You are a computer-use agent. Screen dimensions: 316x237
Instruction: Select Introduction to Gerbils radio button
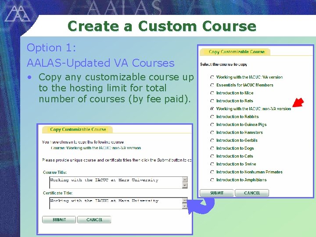pyautogui.click(x=212, y=140)
